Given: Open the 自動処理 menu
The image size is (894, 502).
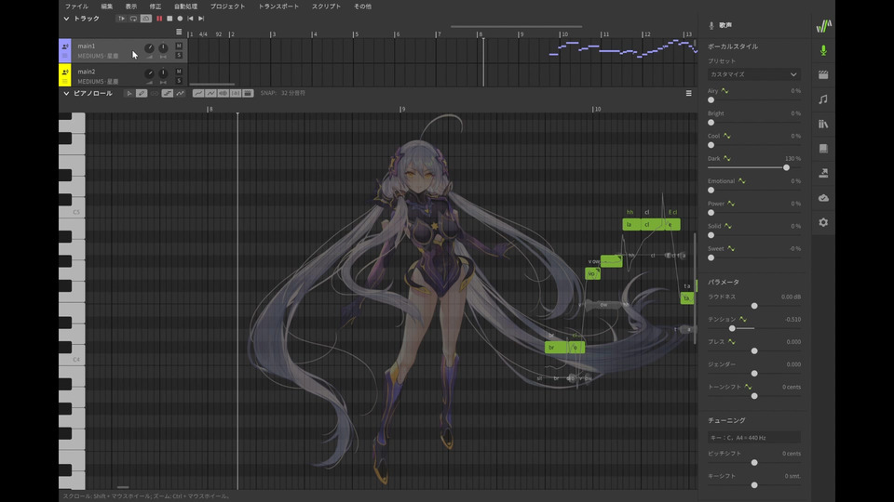Looking at the screenshot, I should [x=185, y=7].
